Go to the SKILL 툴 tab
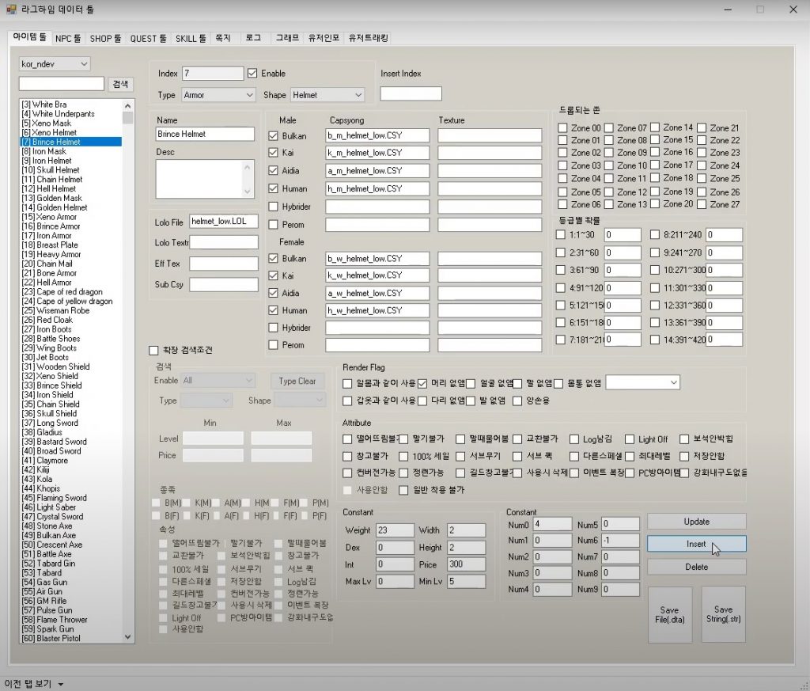The height and width of the screenshot is (691, 810). point(191,38)
